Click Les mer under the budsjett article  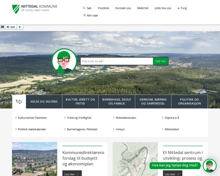(72, 173)
